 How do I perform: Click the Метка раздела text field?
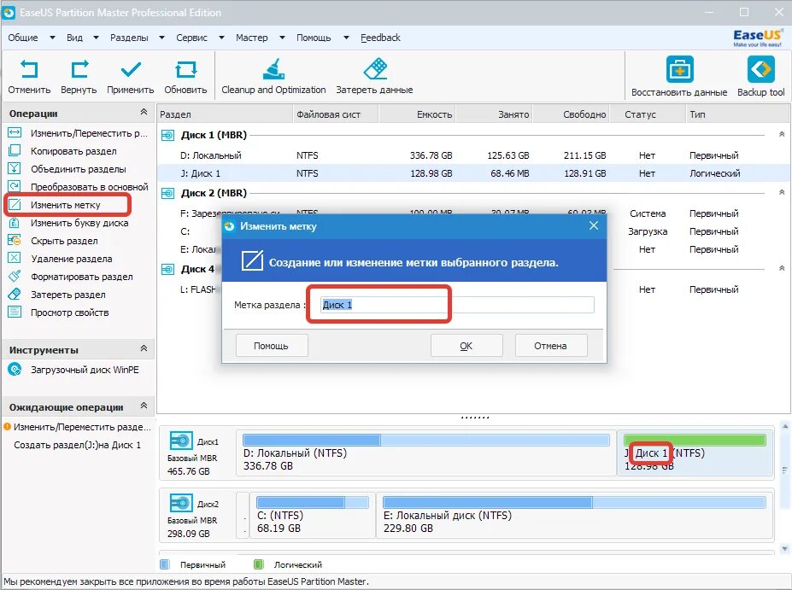click(457, 305)
